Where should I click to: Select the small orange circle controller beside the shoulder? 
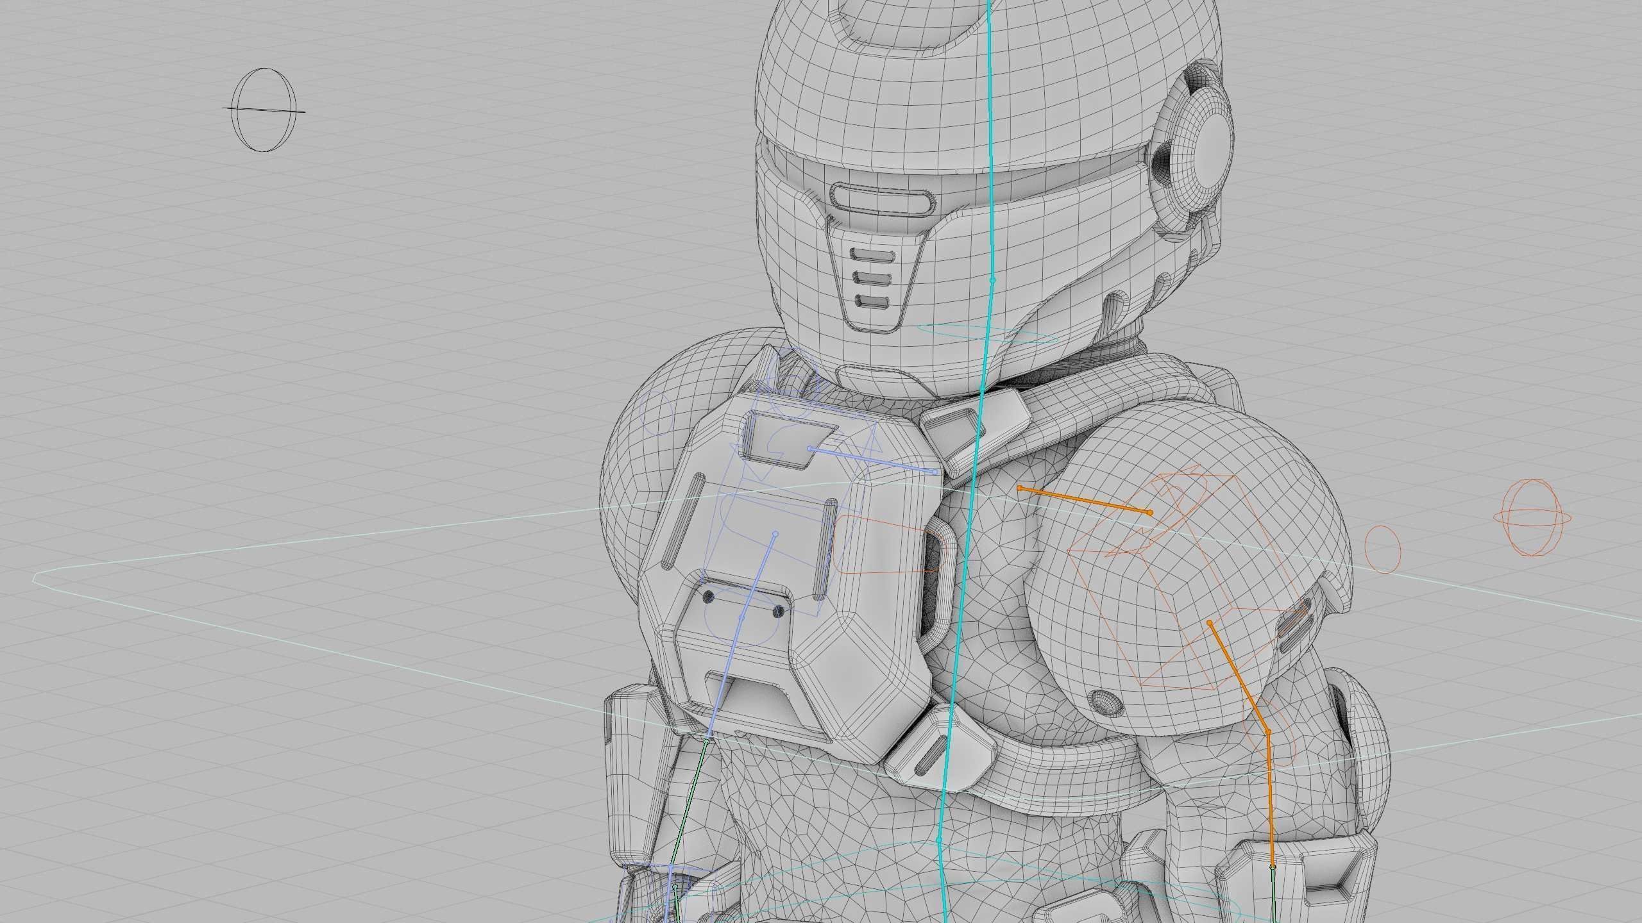click(x=1382, y=549)
